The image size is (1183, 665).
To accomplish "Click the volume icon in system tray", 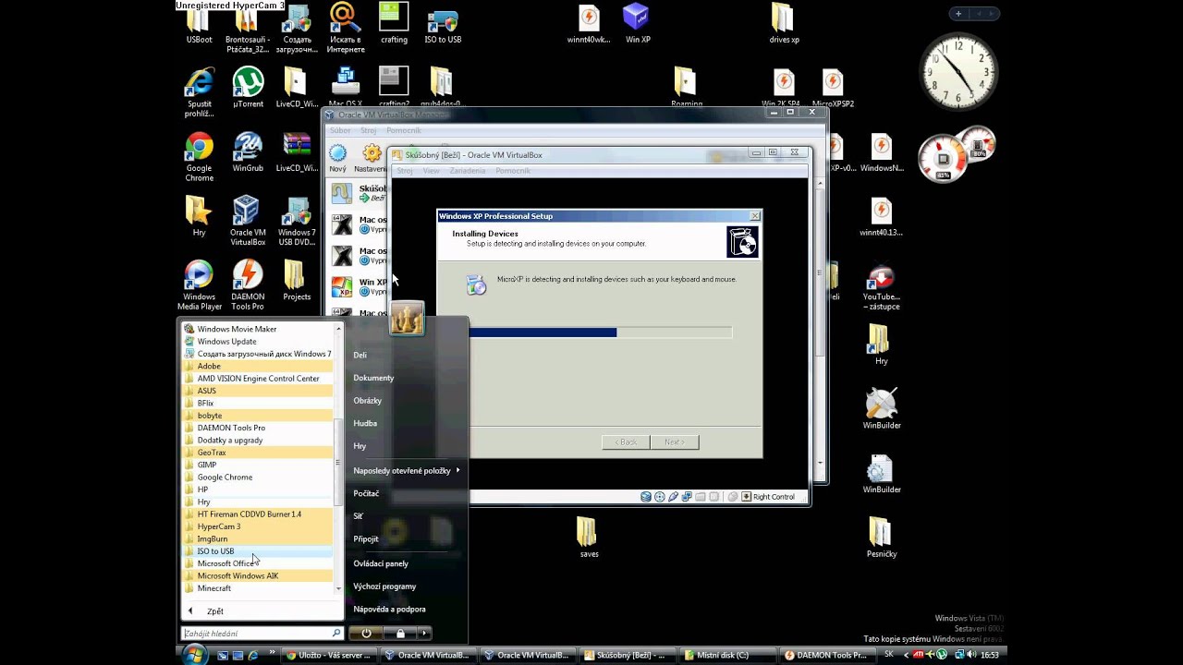I will pyautogui.click(x=970, y=655).
